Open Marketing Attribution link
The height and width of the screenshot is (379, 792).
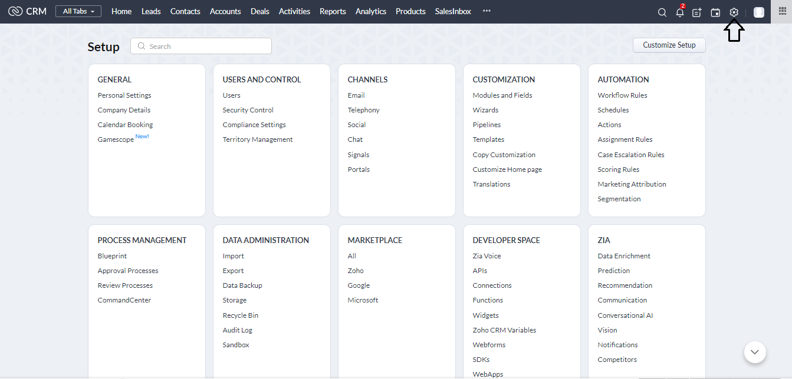(632, 184)
